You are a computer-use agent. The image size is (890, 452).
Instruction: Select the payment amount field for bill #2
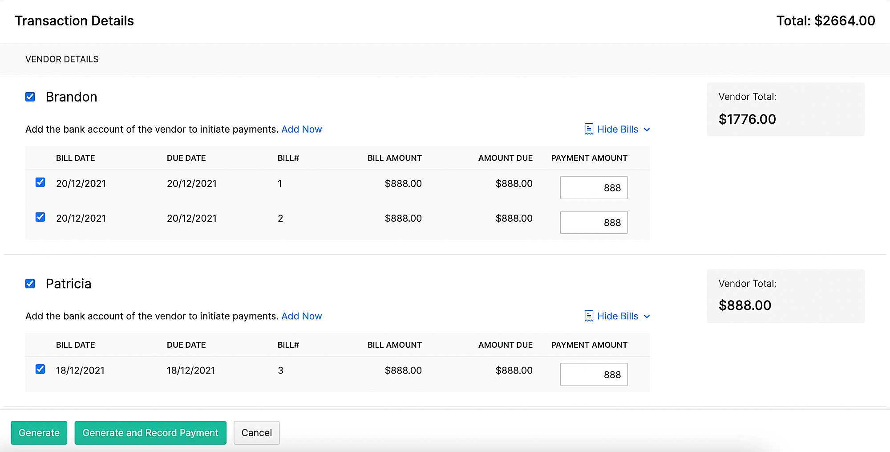pyautogui.click(x=594, y=222)
